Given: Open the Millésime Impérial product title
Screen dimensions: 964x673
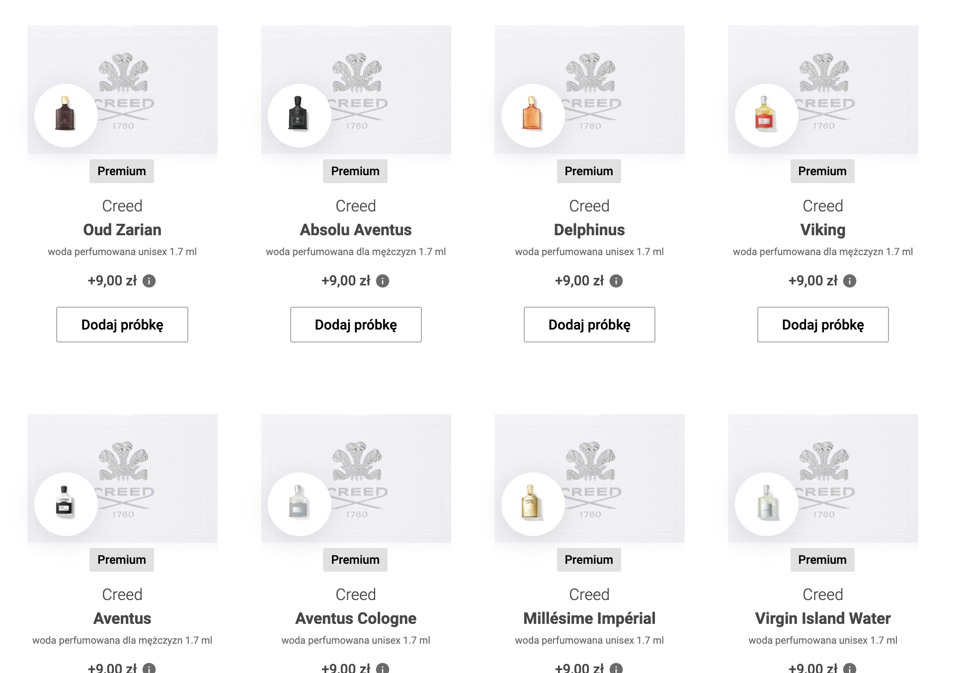Looking at the screenshot, I should (589, 618).
